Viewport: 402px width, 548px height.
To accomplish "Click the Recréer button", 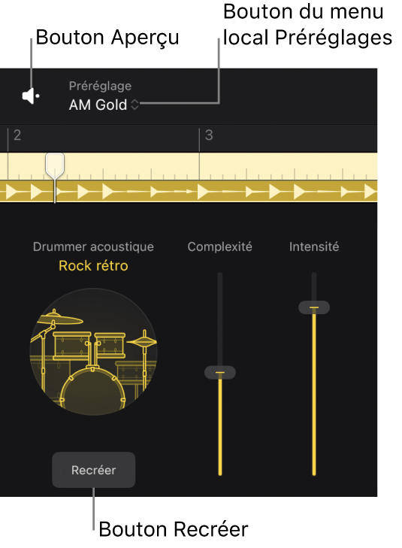I will click(94, 470).
